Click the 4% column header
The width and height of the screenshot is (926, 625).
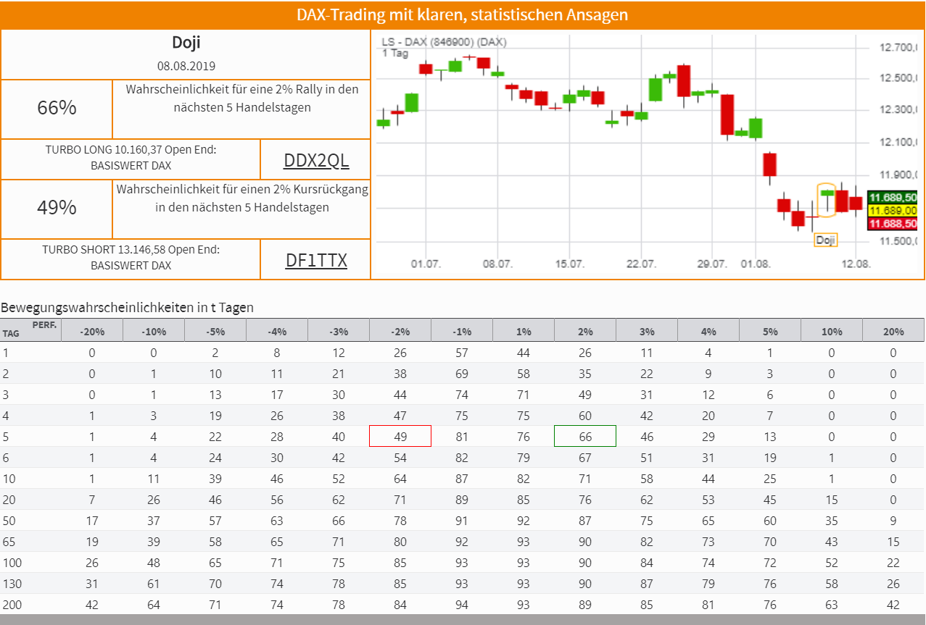pyautogui.click(x=708, y=332)
